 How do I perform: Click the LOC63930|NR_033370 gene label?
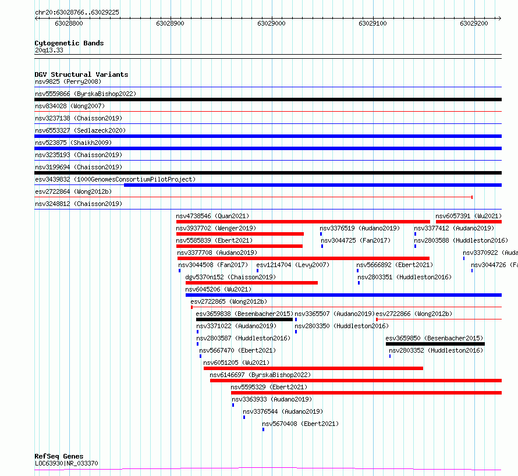(x=66, y=463)
